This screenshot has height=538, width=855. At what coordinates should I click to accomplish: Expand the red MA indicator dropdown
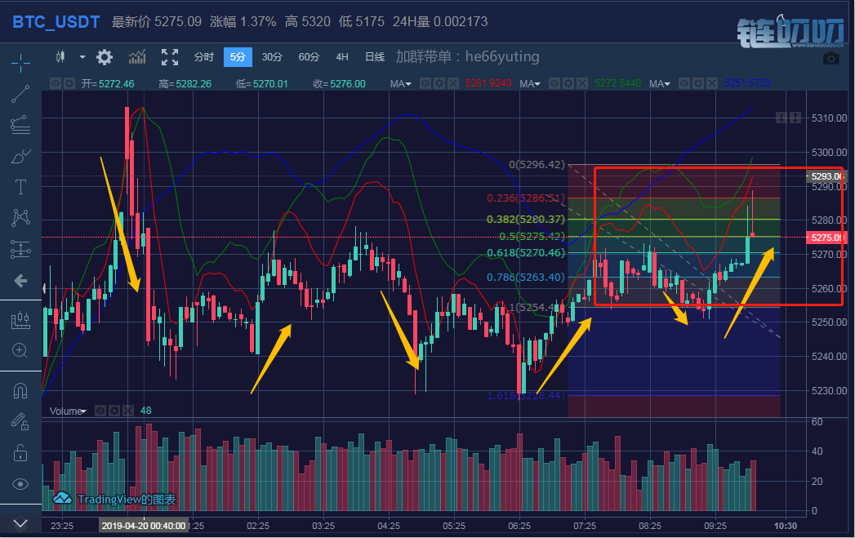click(x=408, y=84)
